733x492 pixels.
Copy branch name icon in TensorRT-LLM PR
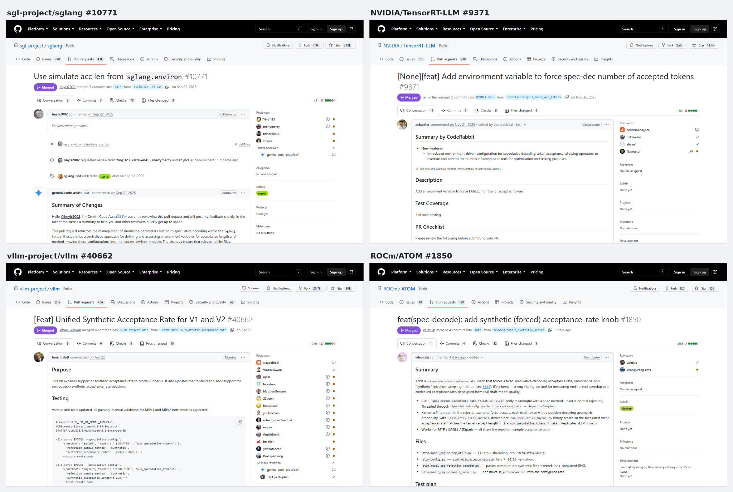click(567, 97)
